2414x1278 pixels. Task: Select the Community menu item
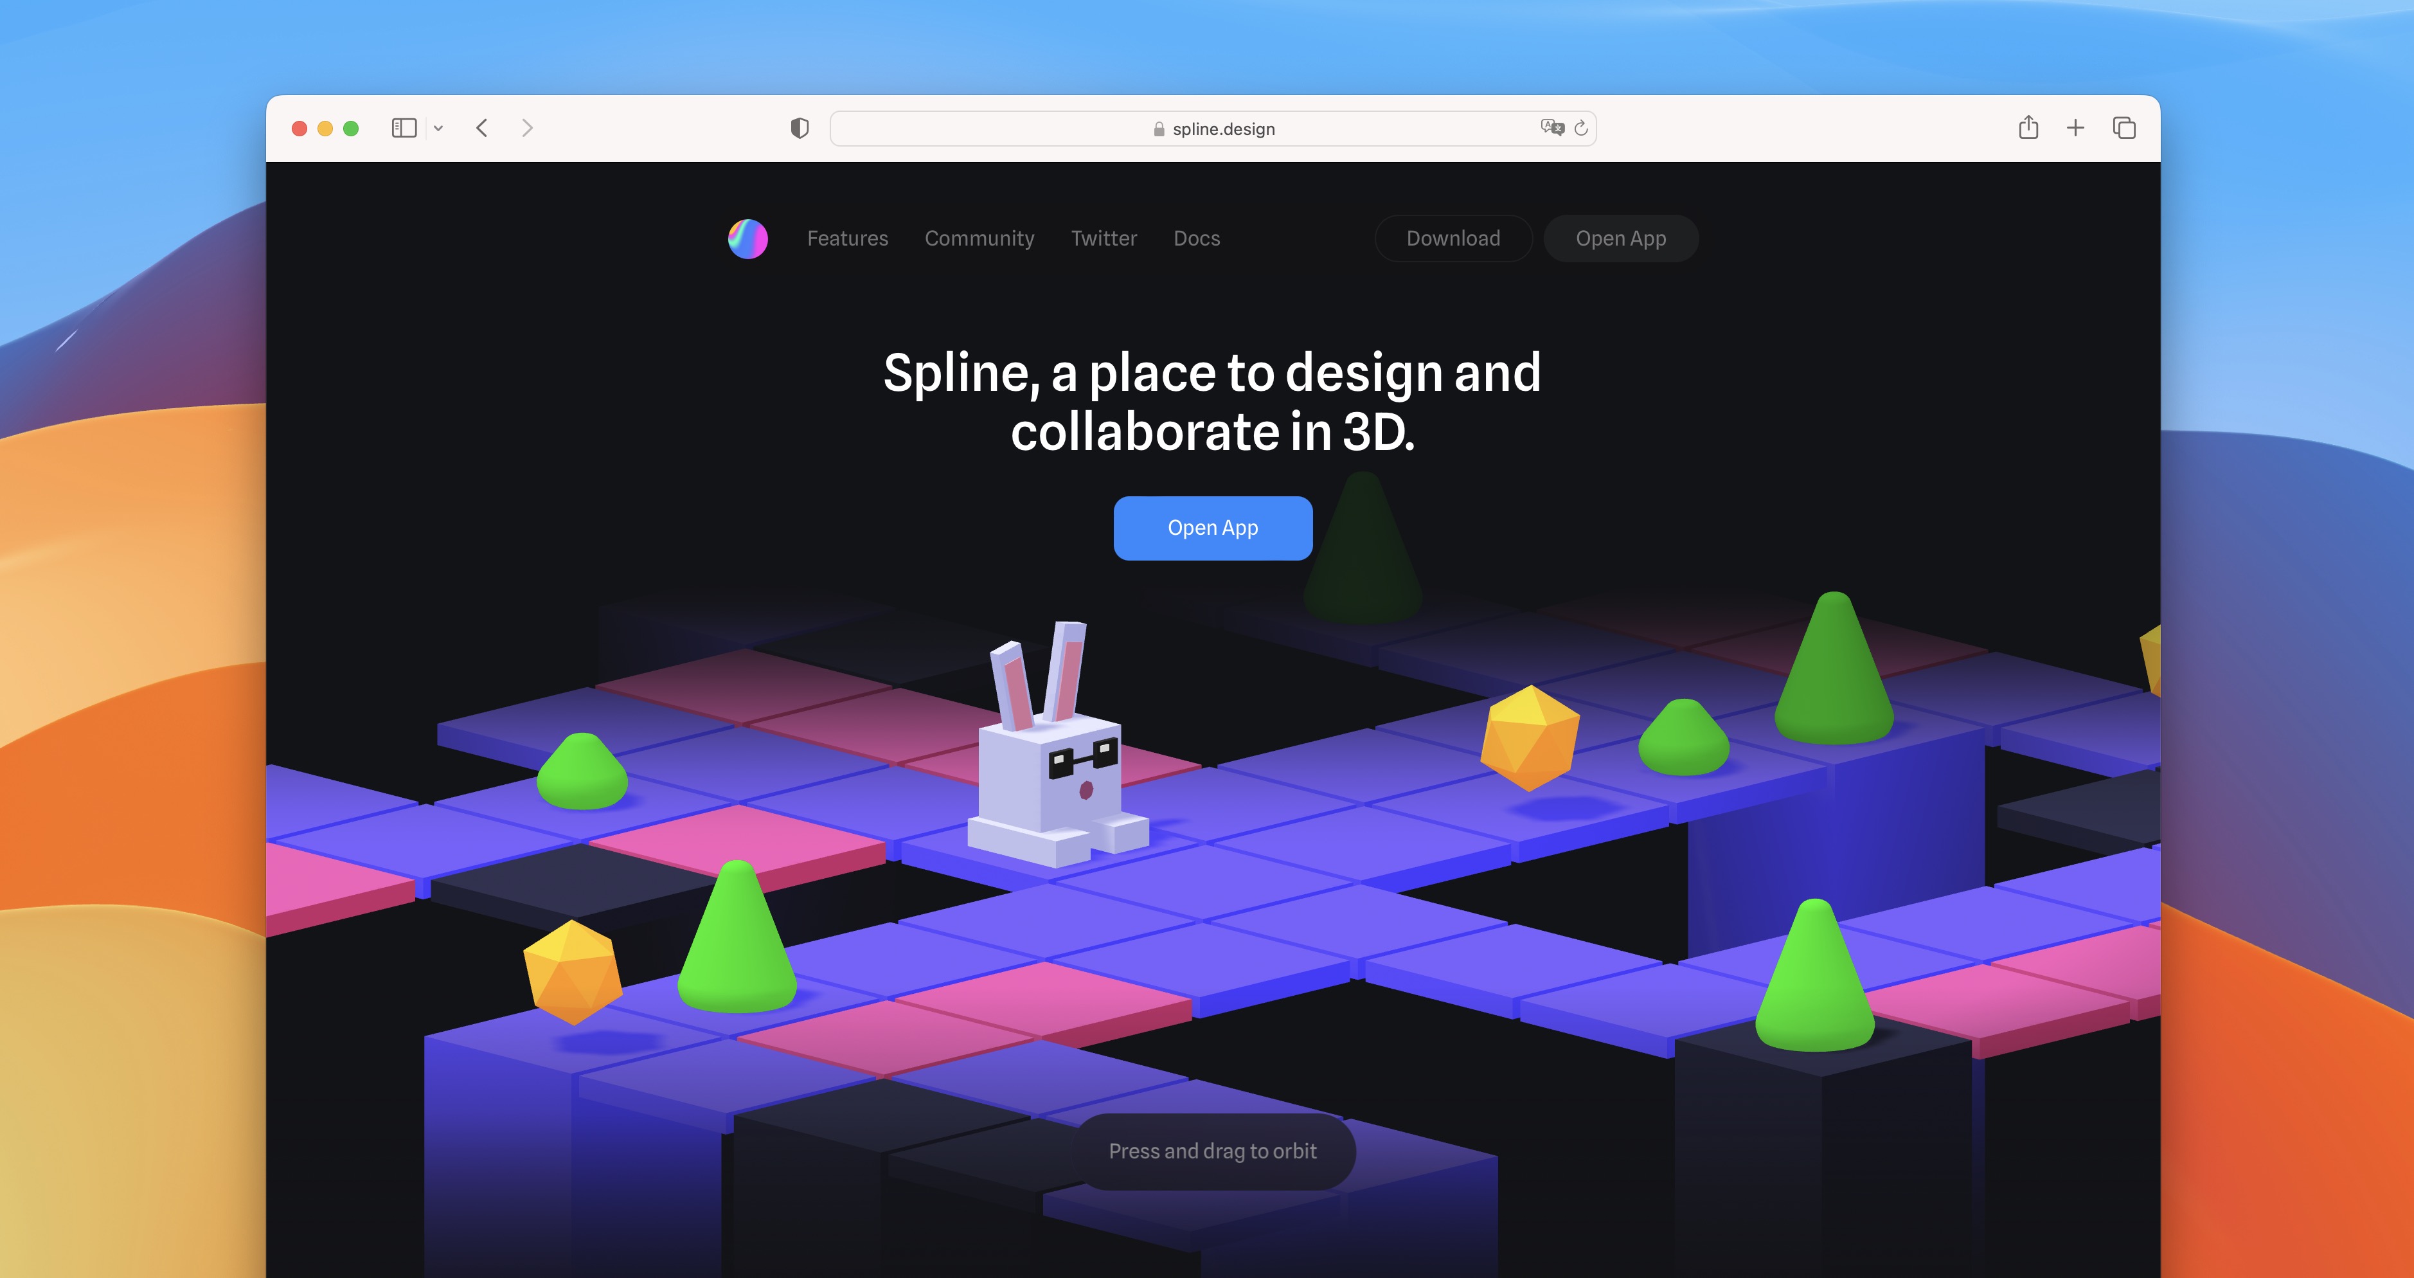(980, 237)
